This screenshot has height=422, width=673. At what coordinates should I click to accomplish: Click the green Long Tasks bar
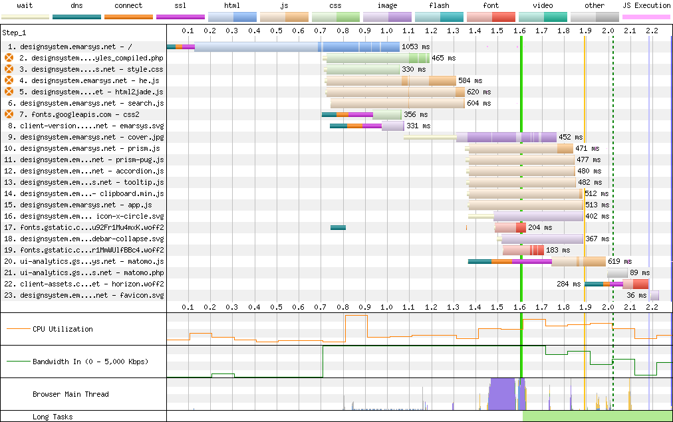(597, 416)
